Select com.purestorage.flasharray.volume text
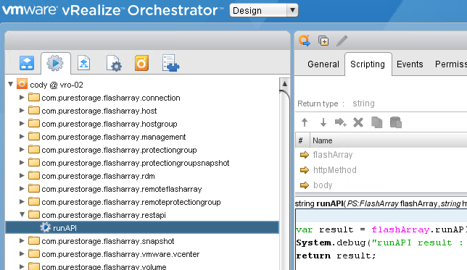 [104, 266]
